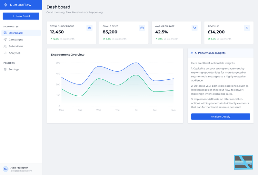Click the 5.4% growth indicator
This screenshot has width=258, height=175.
[x=212, y=39]
